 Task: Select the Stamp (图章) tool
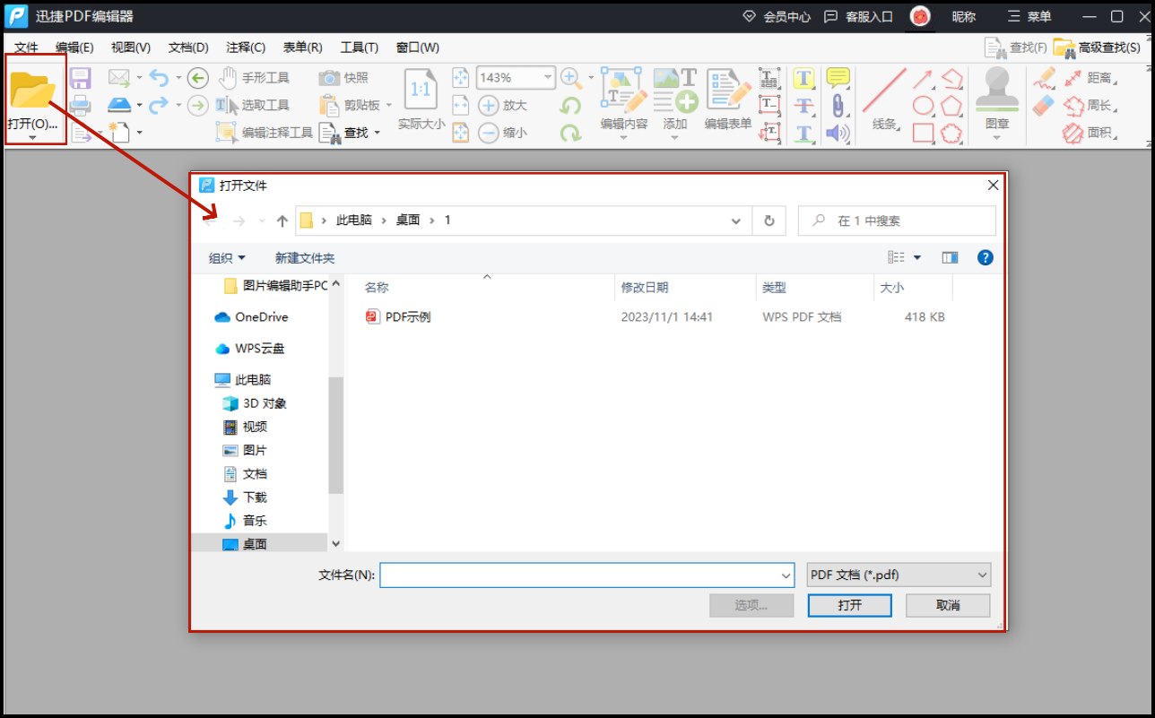coord(996,99)
